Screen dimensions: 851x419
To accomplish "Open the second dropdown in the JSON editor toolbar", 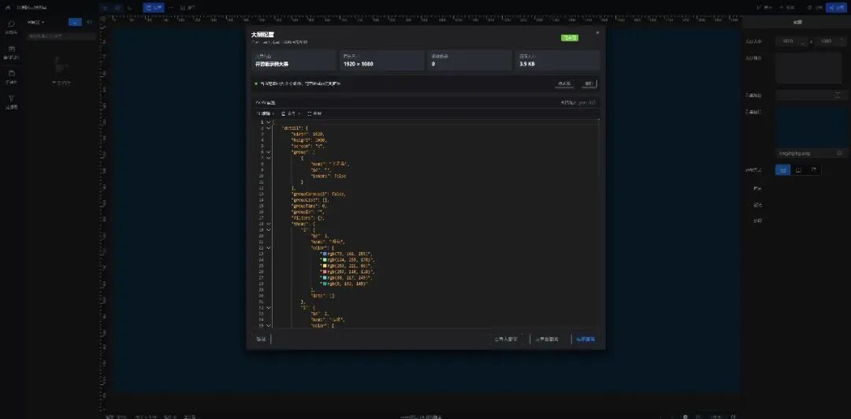I will point(291,113).
